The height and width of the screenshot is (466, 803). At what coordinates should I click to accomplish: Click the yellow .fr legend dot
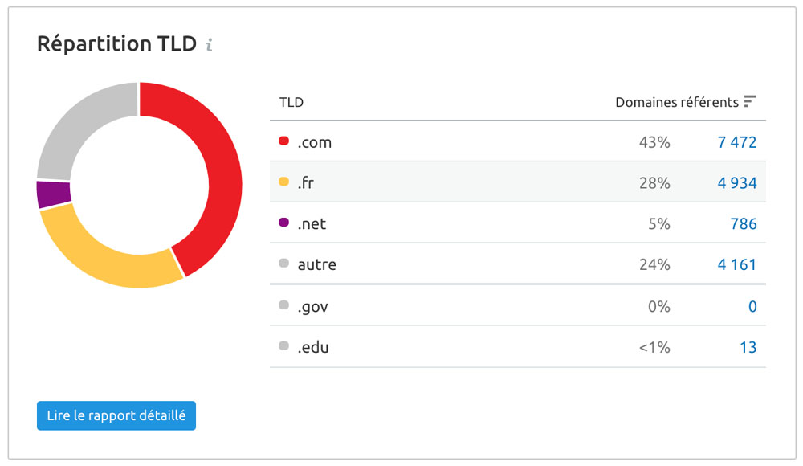[x=283, y=182]
